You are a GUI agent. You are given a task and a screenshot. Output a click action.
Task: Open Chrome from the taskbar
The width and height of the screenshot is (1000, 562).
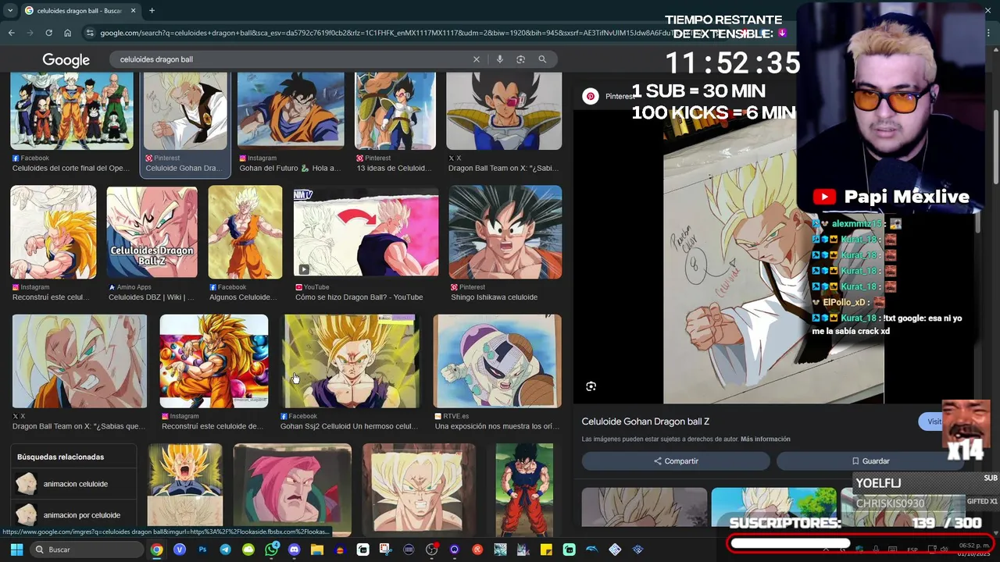156,550
